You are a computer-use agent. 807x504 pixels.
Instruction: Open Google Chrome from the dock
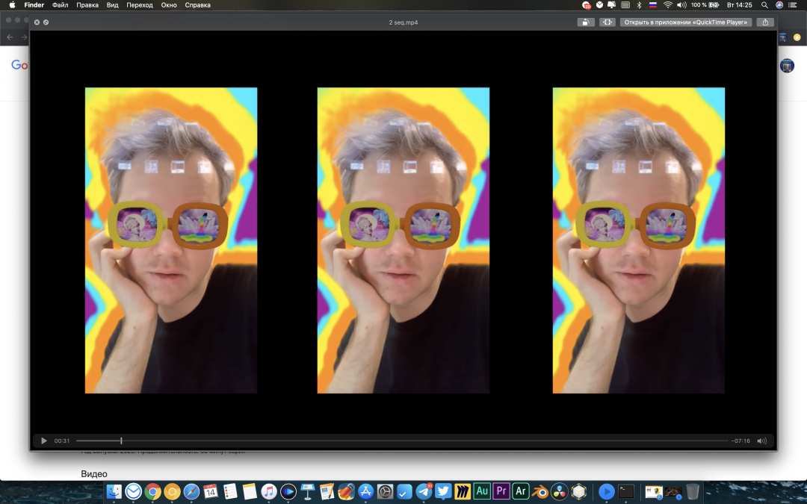point(152,491)
